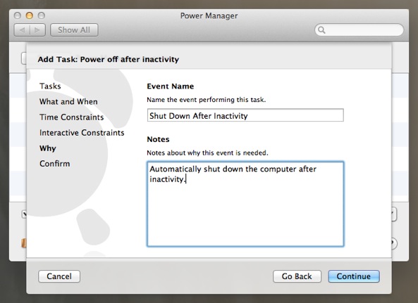The image size is (418, 303).
Task: Click the search magnifier icon
Action: pos(321,30)
